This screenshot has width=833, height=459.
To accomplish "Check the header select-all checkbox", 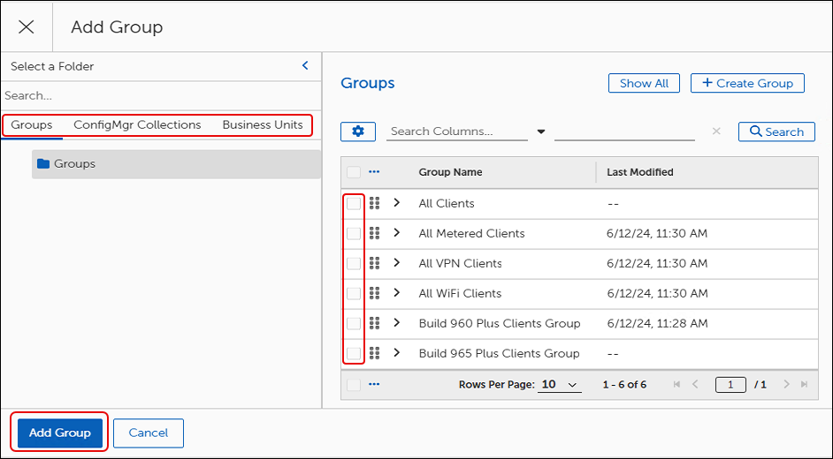I will (x=354, y=172).
